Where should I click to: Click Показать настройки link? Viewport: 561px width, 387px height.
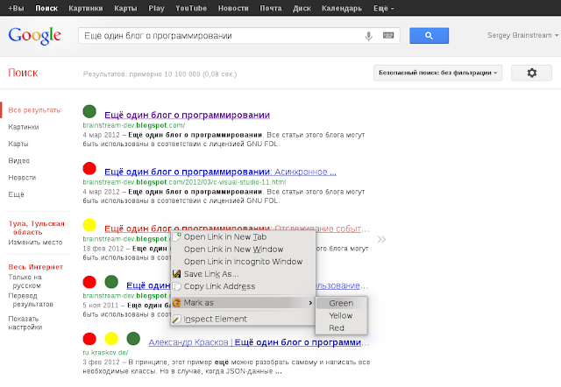click(25, 323)
